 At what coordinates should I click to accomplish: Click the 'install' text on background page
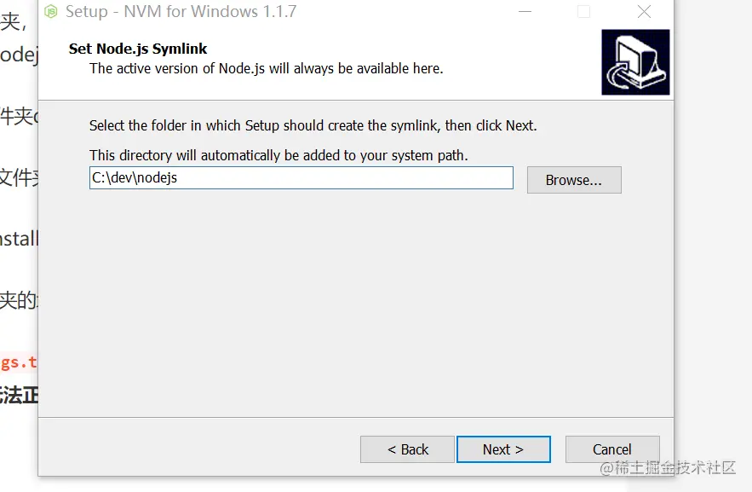tap(19, 239)
